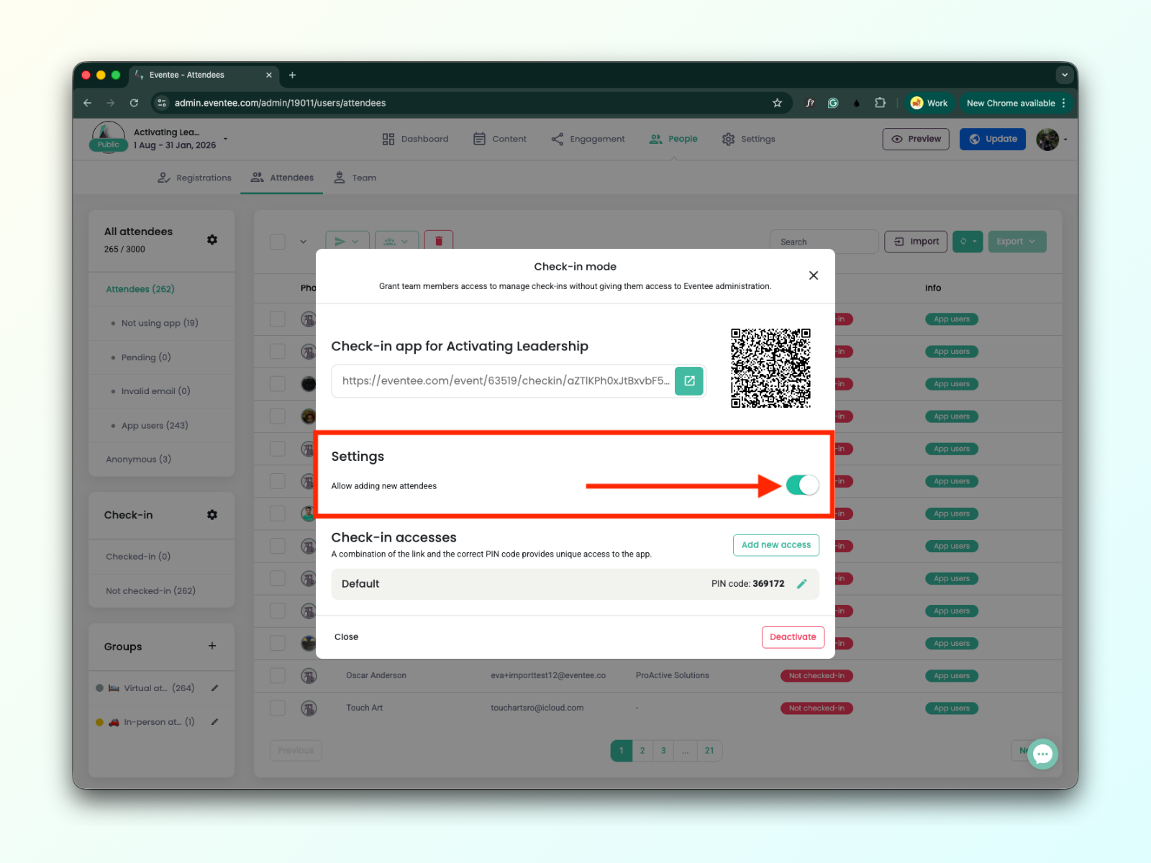The image size is (1151, 863).
Task: Open All attendees settings gear
Action: pyautogui.click(x=212, y=239)
